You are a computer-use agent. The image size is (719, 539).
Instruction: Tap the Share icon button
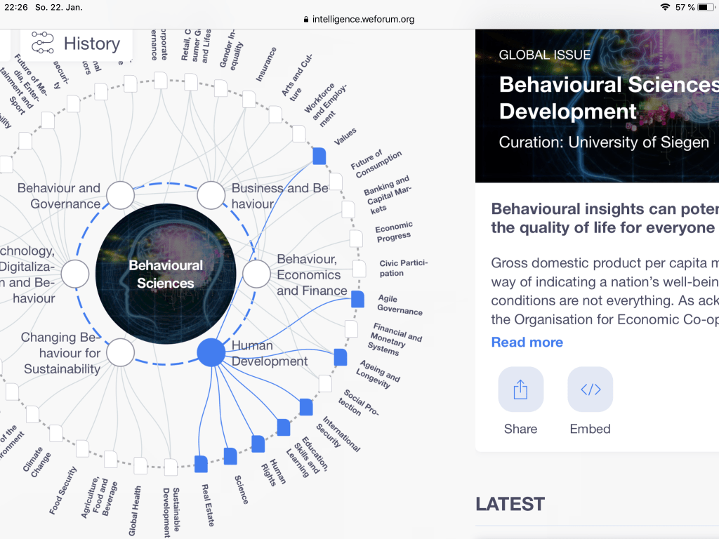[x=520, y=390]
